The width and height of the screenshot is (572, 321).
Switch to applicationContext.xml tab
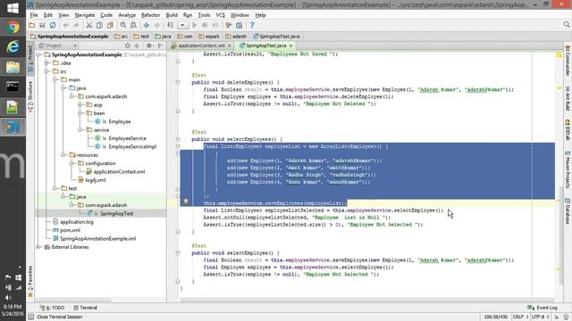pyautogui.click(x=201, y=45)
